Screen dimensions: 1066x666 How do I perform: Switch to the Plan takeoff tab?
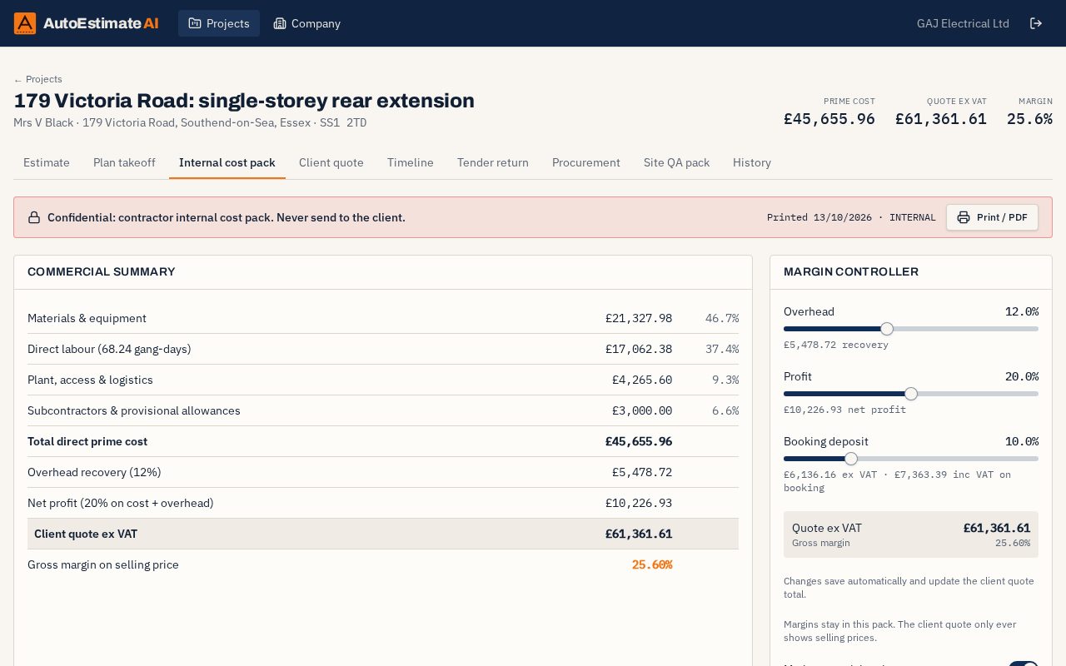(124, 162)
